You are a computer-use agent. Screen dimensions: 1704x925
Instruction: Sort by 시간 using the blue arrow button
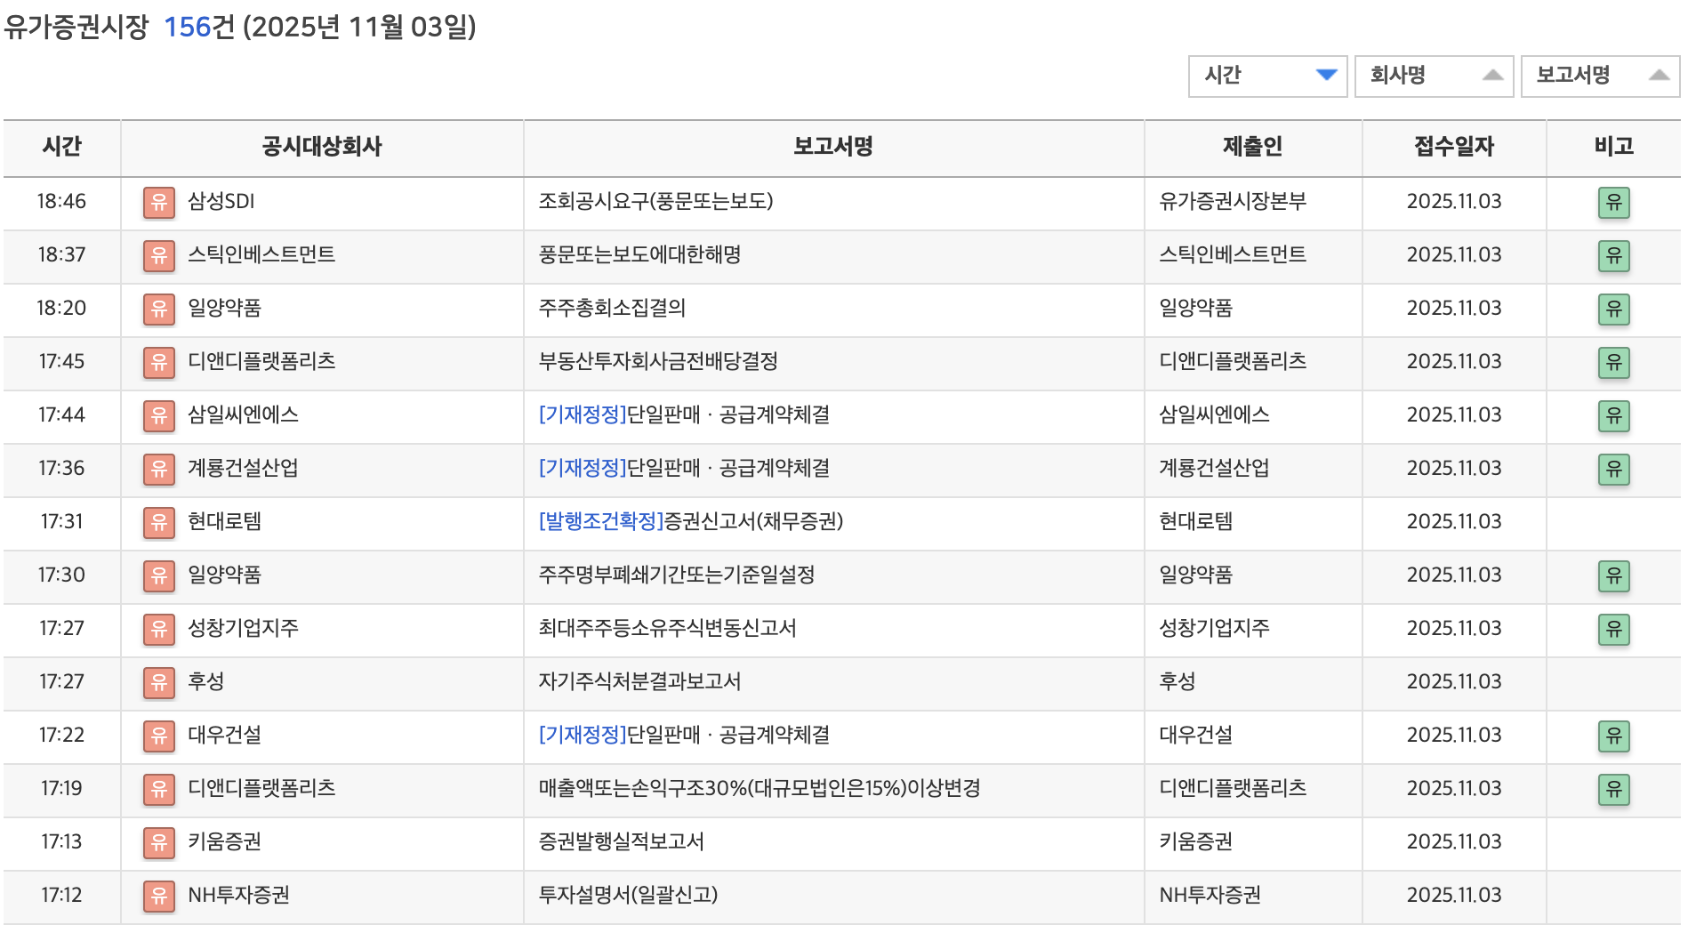(1326, 76)
